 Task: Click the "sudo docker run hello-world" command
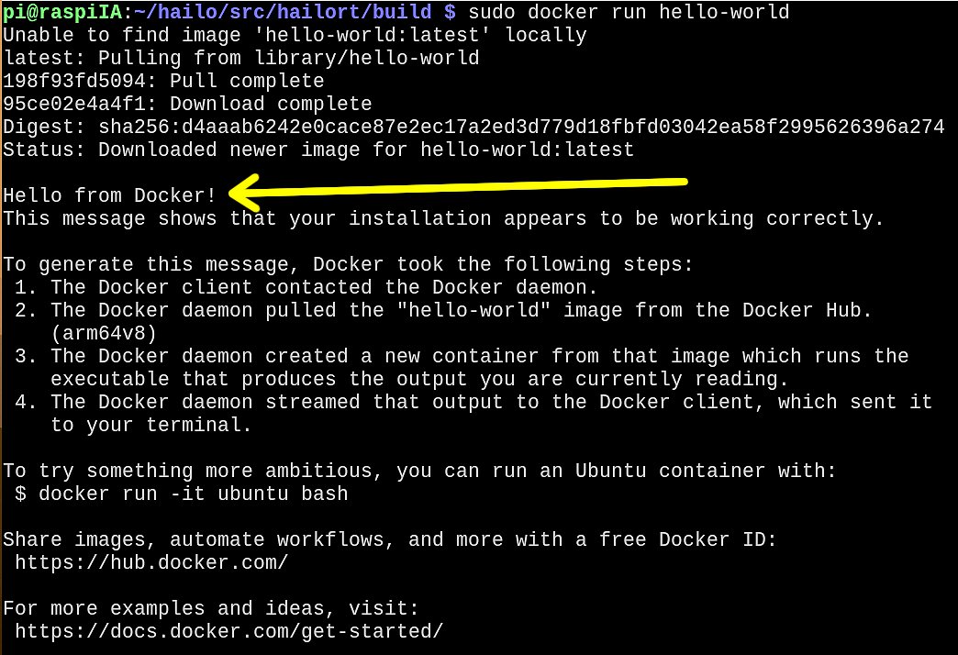point(628,12)
